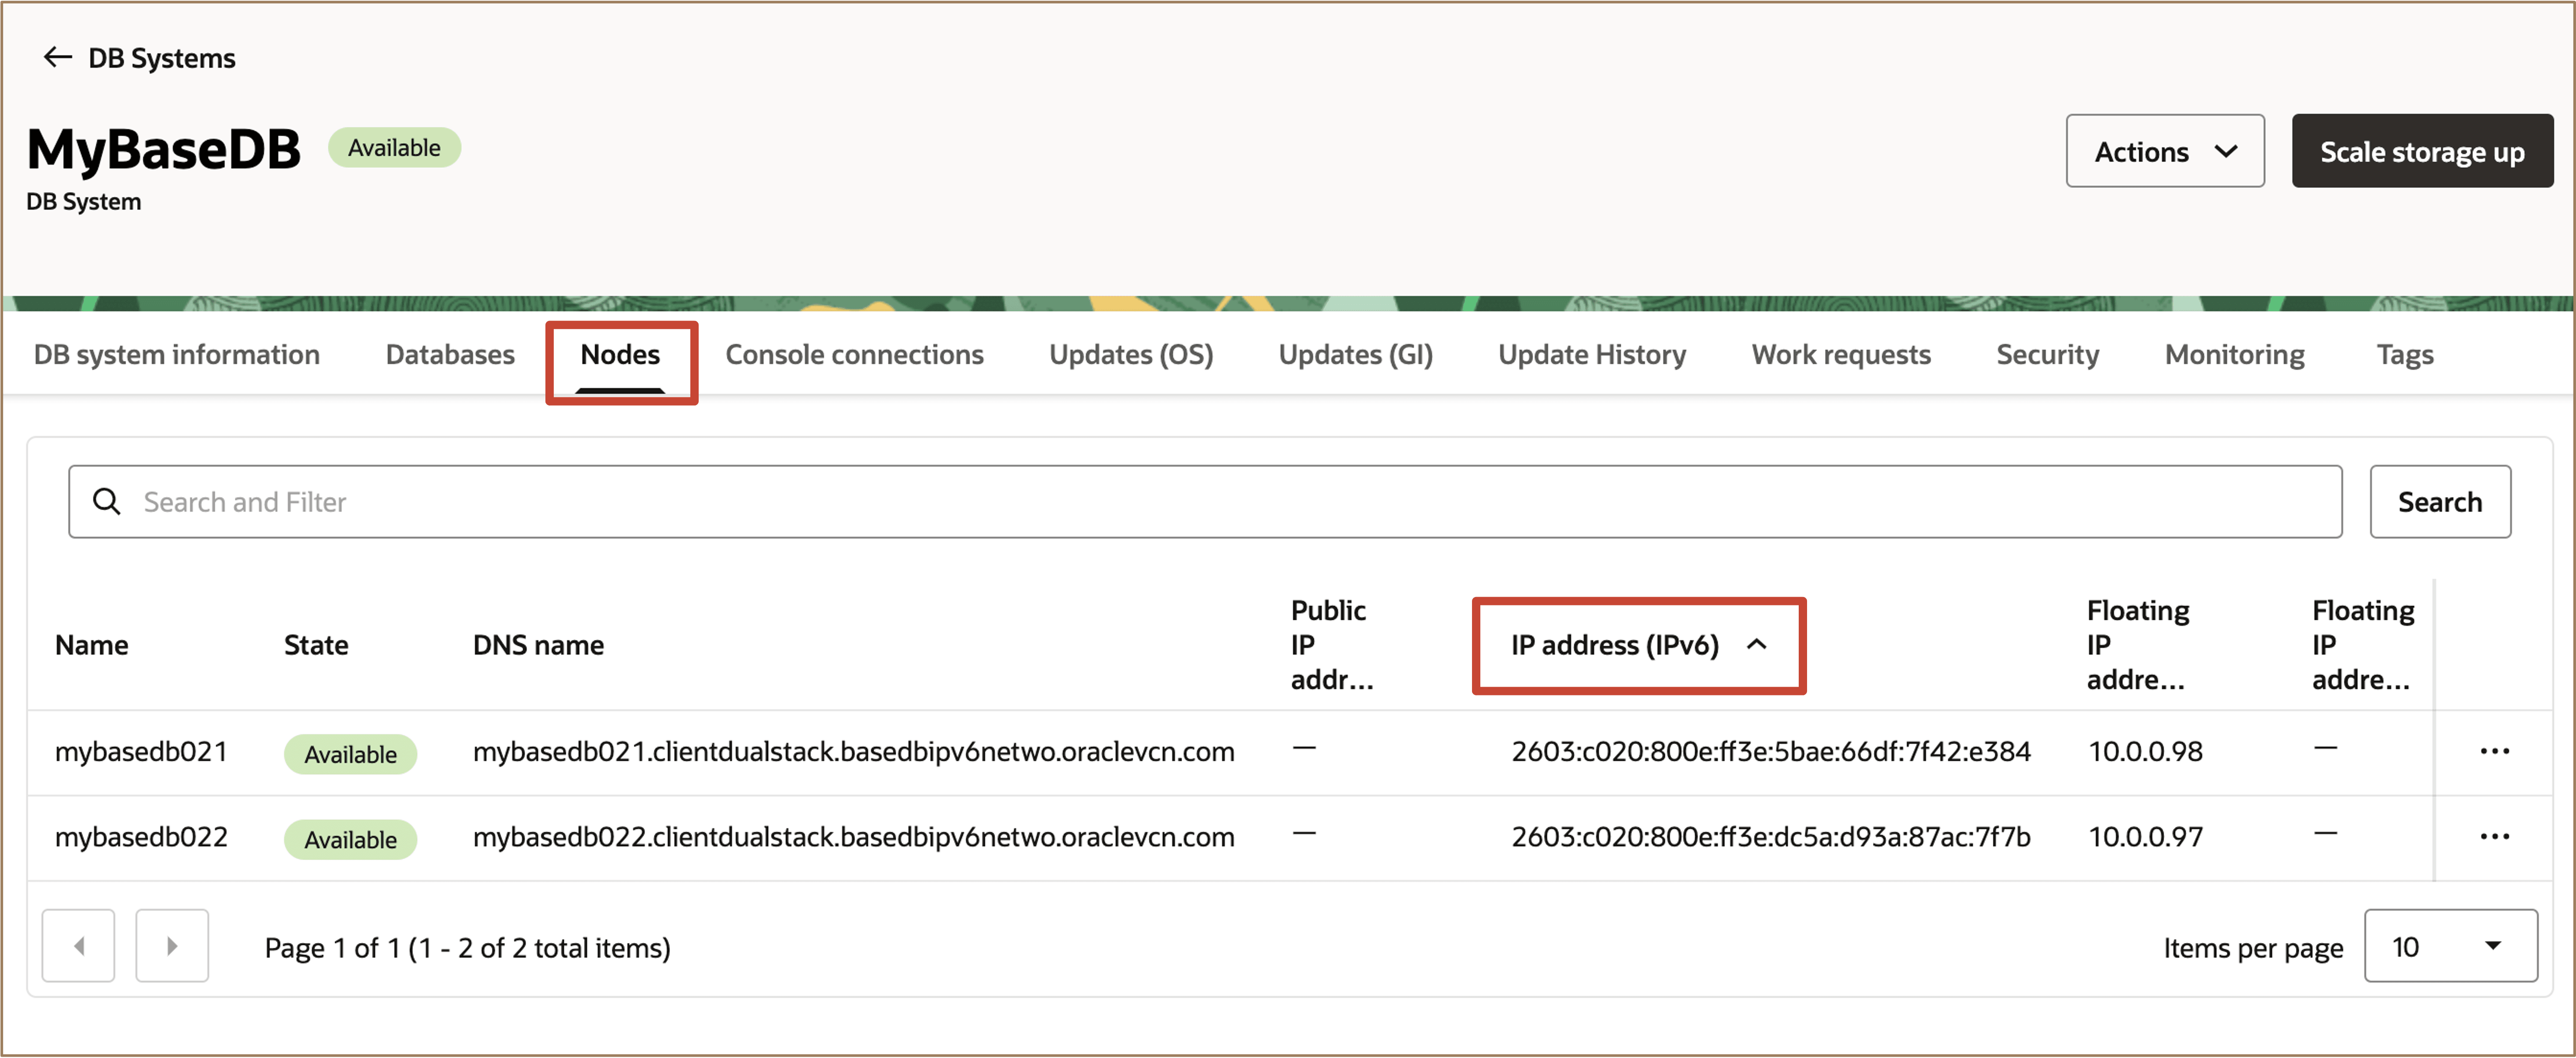The image size is (2576, 1058).
Task: Switch to the Databases tab
Action: click(450, 354)
